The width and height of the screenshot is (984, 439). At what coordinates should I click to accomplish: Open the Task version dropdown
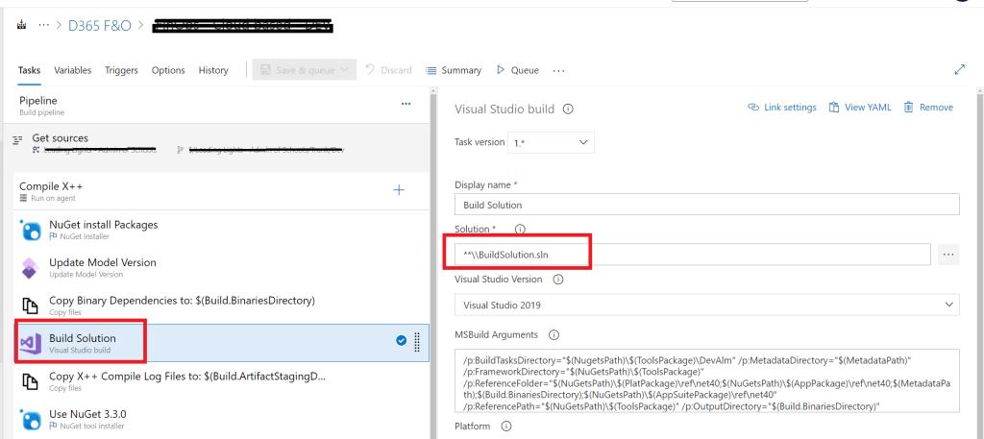pyautogui.click(x=553, y=142)
